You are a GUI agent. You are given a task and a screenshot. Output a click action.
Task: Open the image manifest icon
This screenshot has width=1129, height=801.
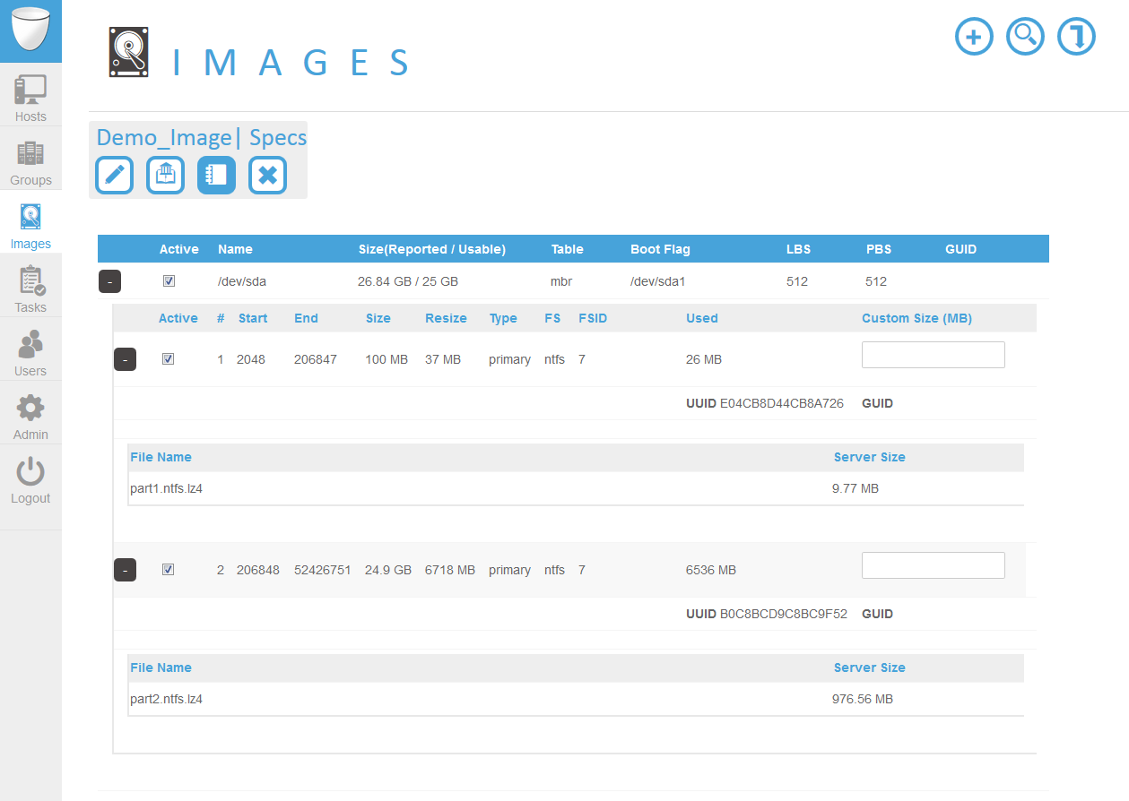(165, 175)
